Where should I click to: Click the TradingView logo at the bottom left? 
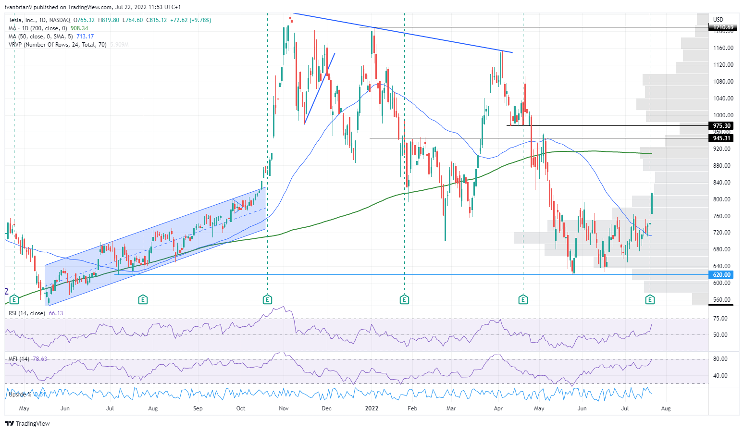(27, 423)
